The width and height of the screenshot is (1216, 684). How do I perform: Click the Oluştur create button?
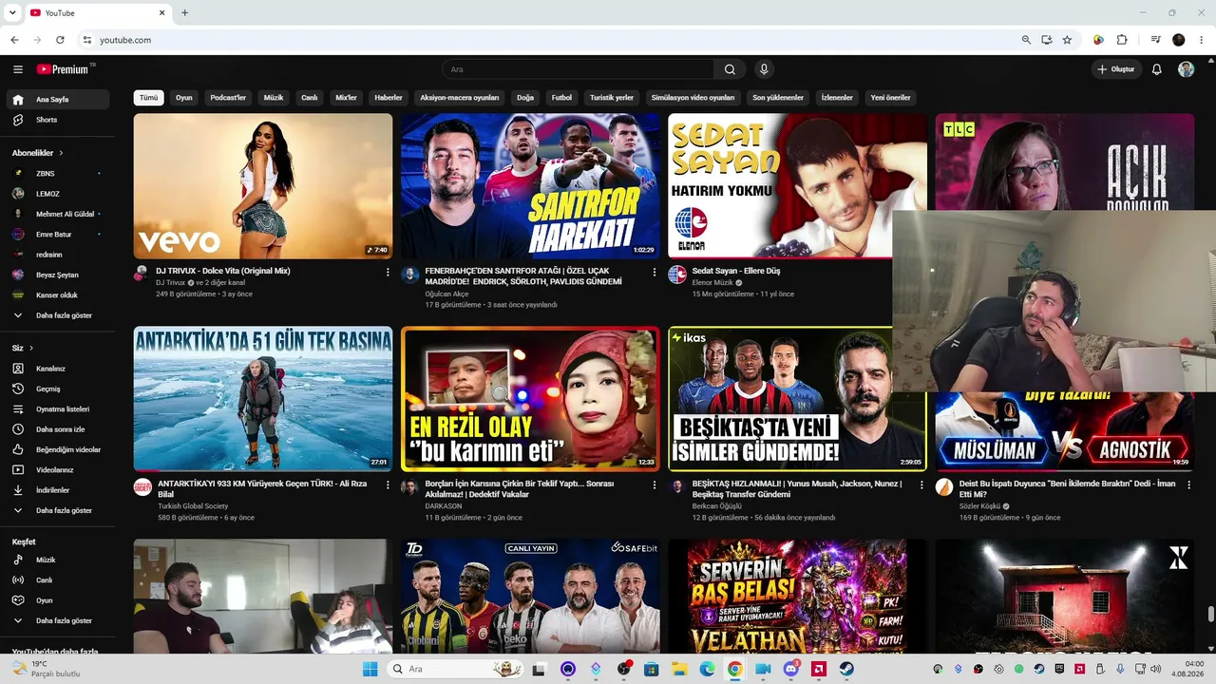pyautogui.click(x=1116, y=69)
